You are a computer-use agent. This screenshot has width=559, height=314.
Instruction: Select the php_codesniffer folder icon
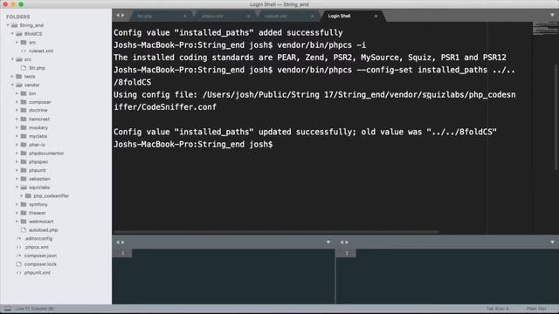tap(28, 195)
